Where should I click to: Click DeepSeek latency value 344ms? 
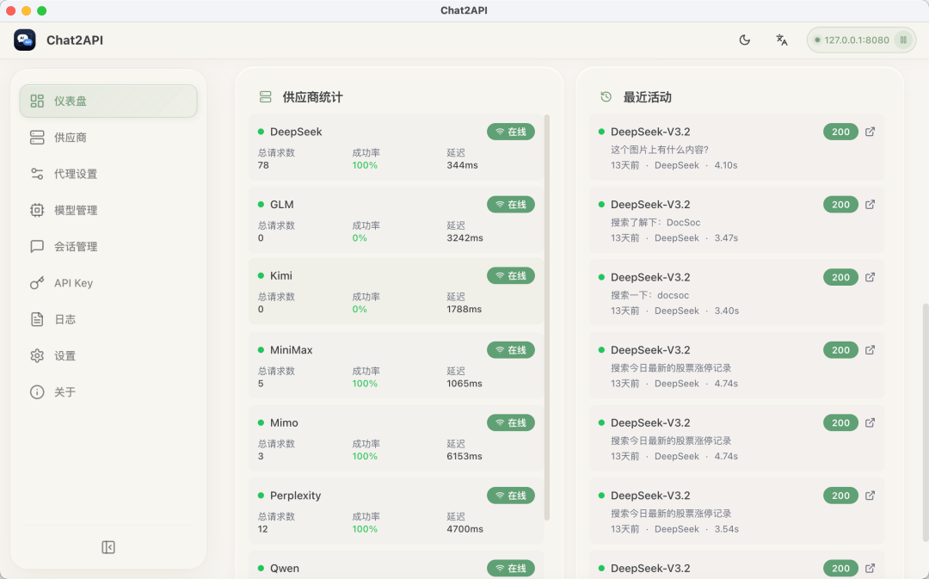coord(462,165)
